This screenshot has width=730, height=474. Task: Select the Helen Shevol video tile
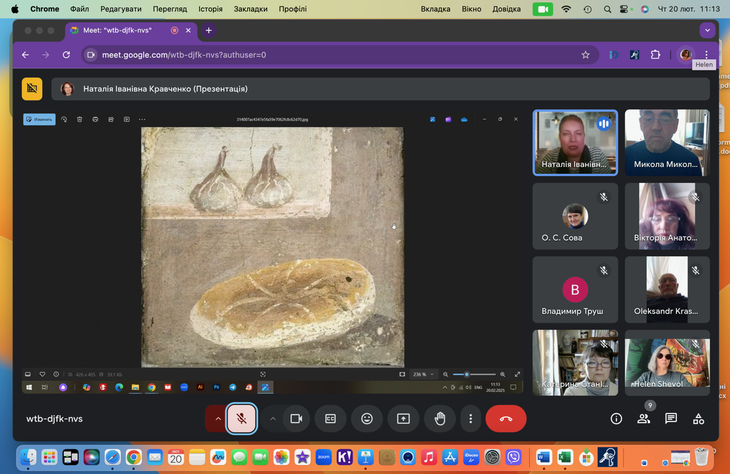tap(667, 363)
